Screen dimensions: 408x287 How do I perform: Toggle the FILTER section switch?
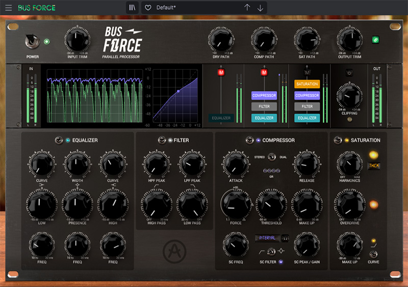click(x=162, y=140)
